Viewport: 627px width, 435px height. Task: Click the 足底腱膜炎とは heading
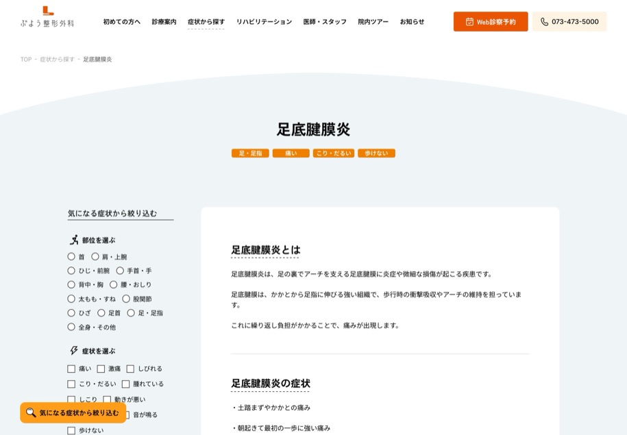265,250
